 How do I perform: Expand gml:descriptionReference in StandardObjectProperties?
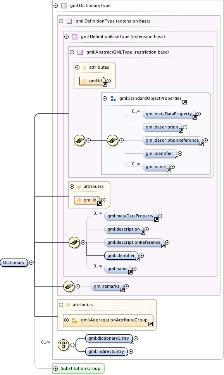(206, 141)
